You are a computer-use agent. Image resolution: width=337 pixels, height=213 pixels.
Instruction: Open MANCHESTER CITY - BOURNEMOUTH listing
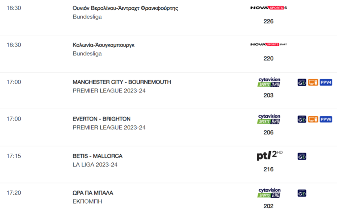pyautogui.click(x=122, y=82)
